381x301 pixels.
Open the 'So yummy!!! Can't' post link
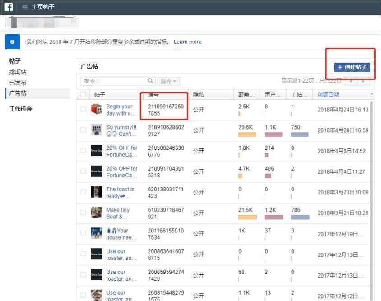coord(121,130)
